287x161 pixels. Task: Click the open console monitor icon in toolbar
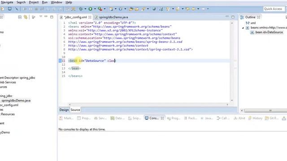click(9, 9)
